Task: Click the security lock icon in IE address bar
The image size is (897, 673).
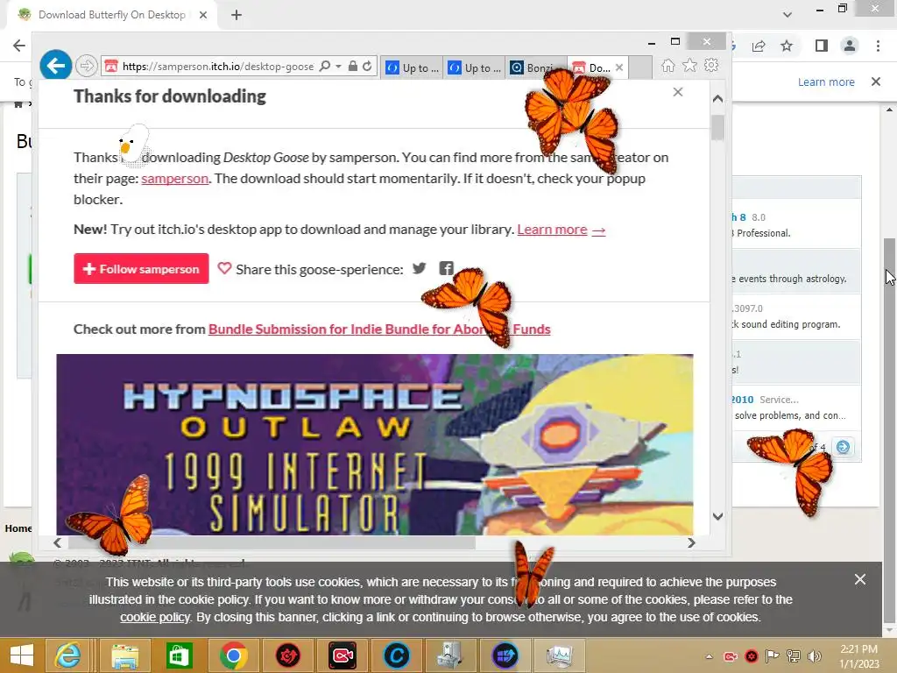Action: coord(353,67)
